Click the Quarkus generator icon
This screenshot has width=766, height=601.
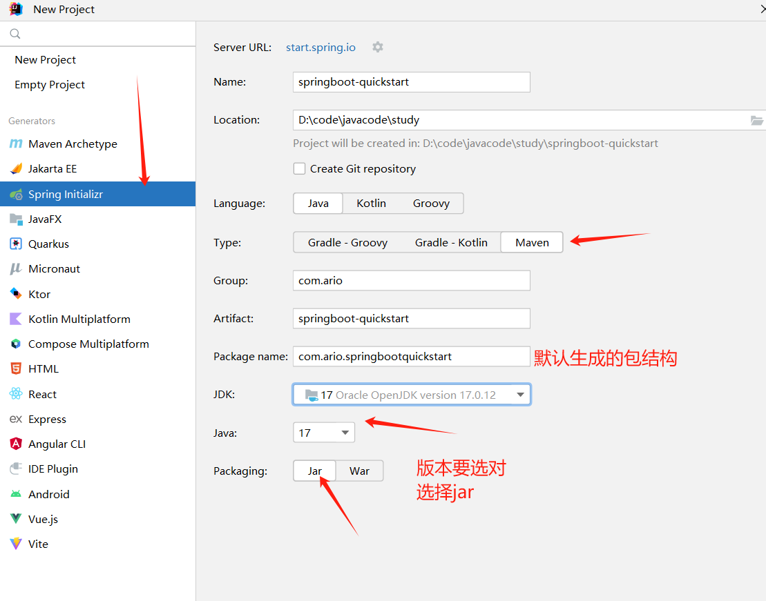pyautogui.click(x=16, y=244)
